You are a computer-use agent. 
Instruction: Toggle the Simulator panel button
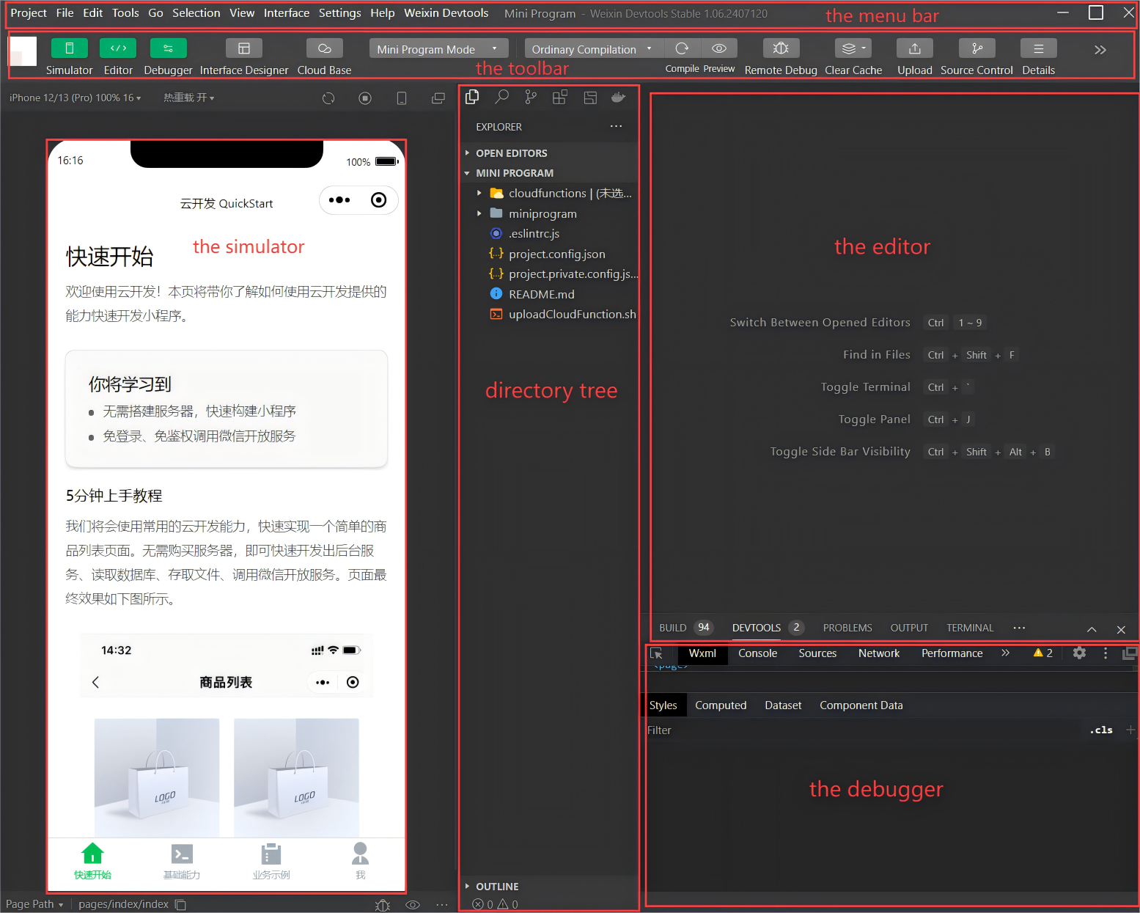(x=70, y=48)
